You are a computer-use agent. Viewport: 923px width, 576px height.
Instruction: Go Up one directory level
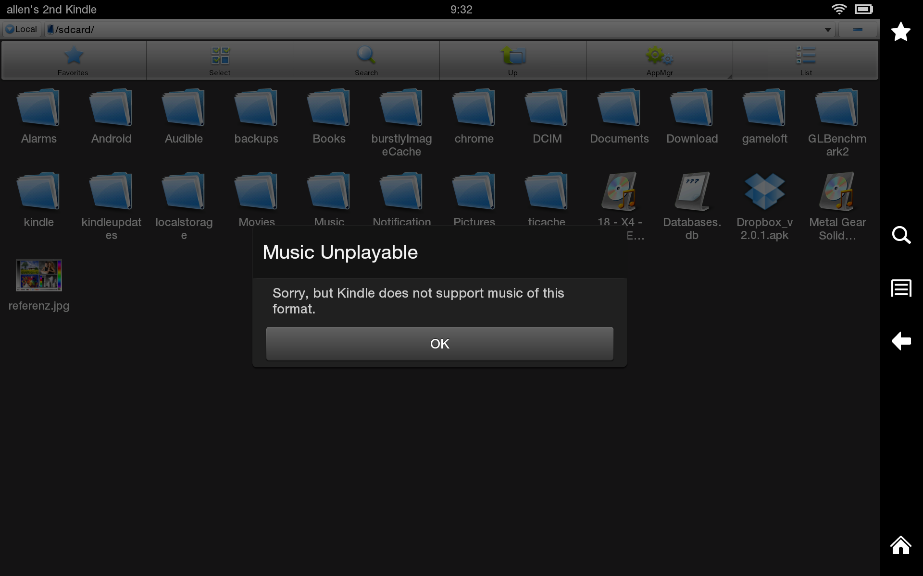point(513,60)
